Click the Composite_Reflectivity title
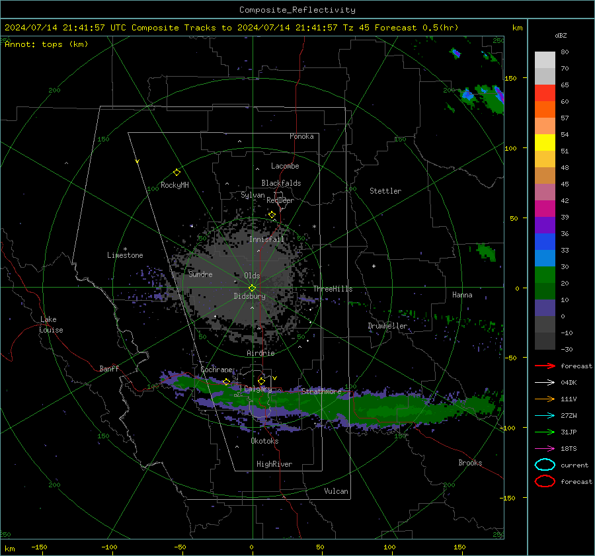The image size is (595, 556). click(297, 10)
